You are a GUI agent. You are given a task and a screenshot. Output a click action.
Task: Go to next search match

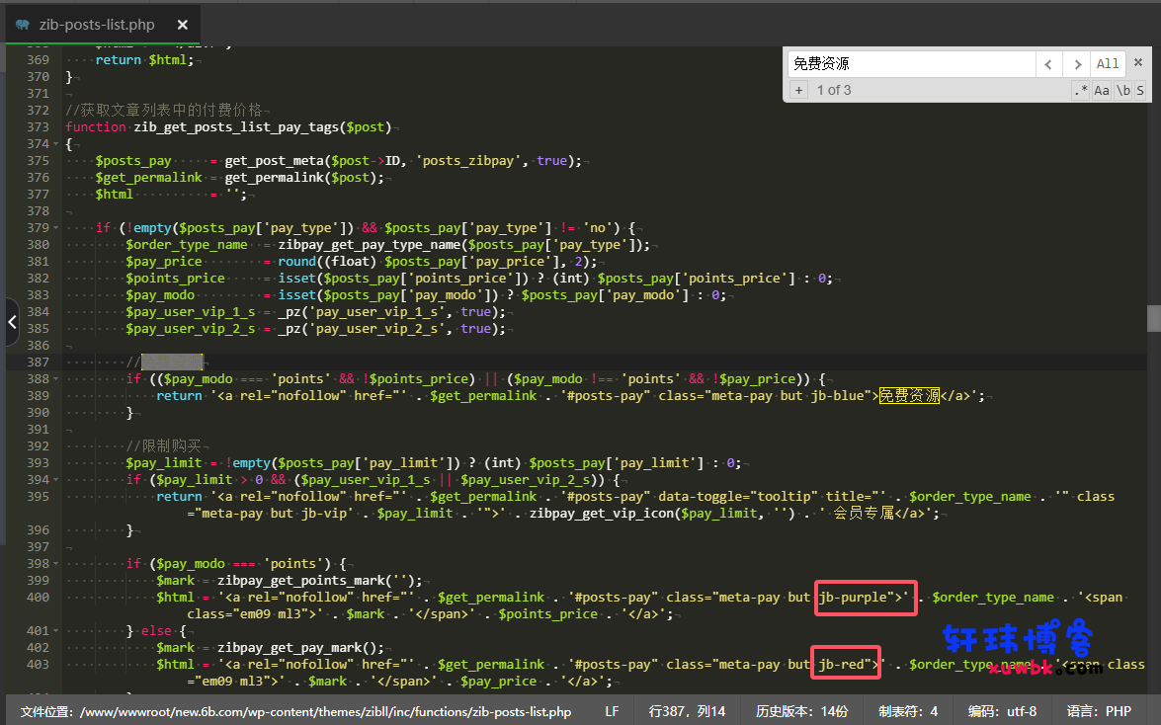(x=1077, y=64)
